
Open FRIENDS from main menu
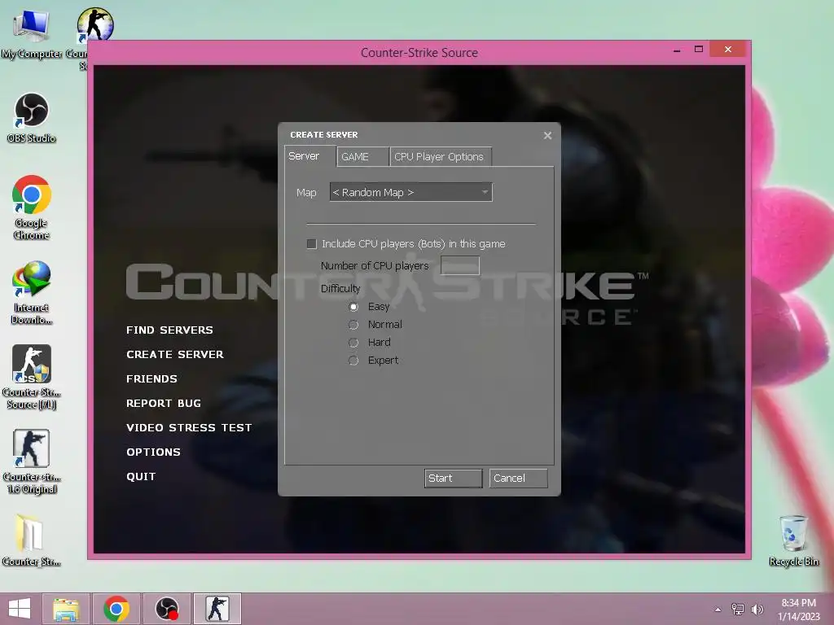tap(151, 379)
